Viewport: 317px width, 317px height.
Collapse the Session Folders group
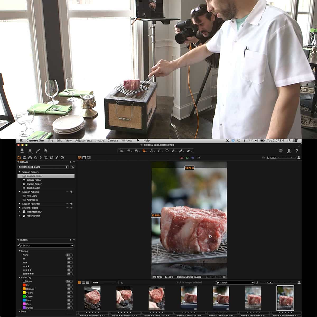pyautogui.click(x=19, y=172)
